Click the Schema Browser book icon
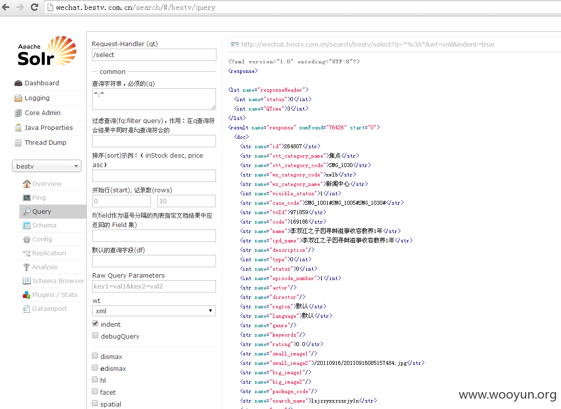 (x=27, y=281)
